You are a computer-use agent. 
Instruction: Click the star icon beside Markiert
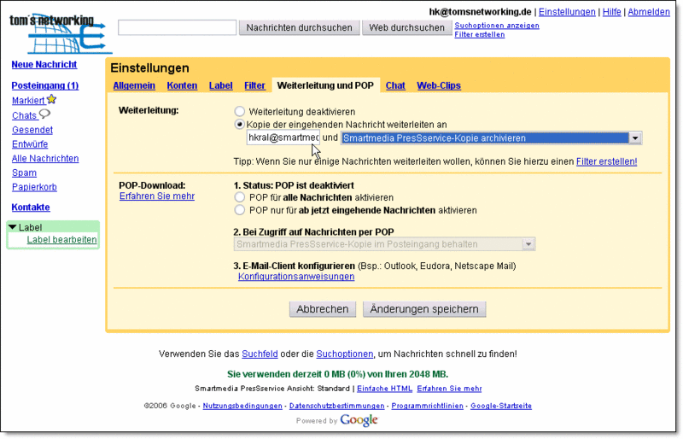[x=52, y=99]
